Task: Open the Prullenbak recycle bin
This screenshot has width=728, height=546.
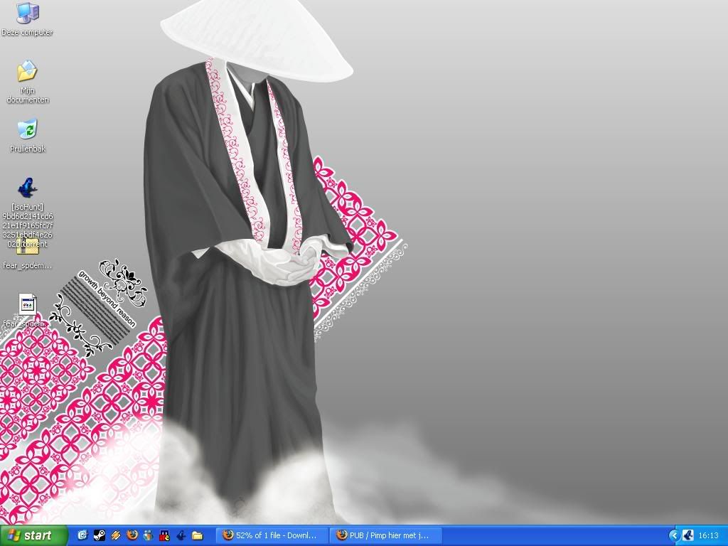Action: (28, 129)
